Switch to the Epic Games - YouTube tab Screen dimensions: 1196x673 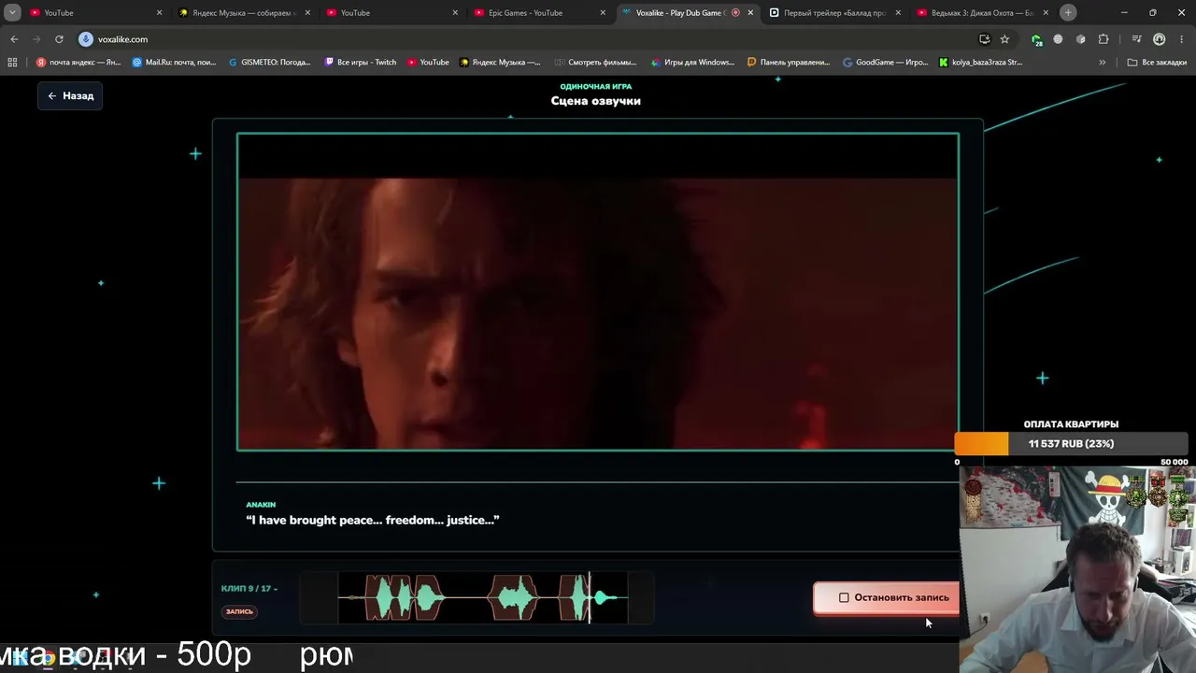tap(540, 12)
